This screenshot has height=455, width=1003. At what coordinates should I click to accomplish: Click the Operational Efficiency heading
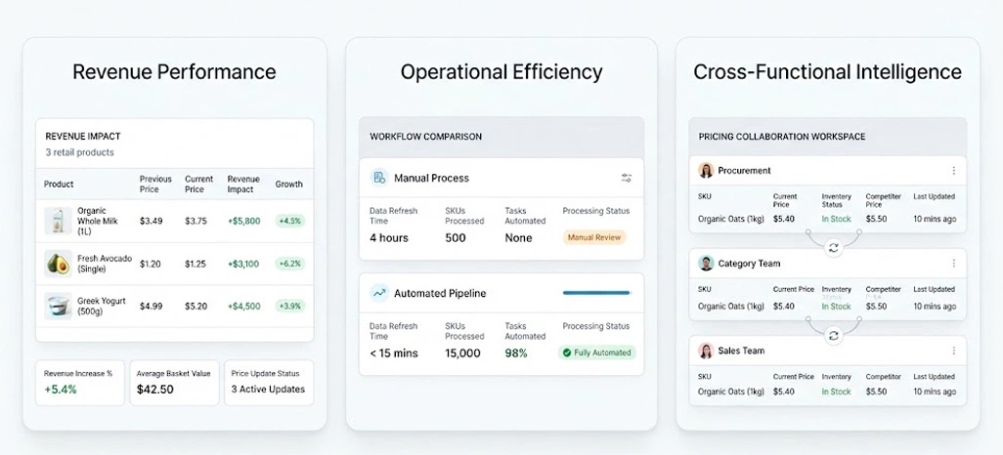tap(501, 71)
